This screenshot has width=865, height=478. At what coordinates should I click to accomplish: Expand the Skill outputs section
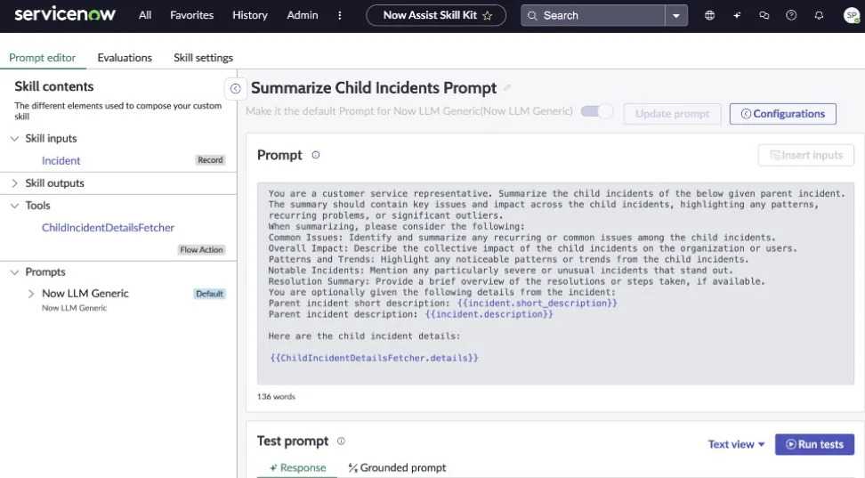coord(14,183)
